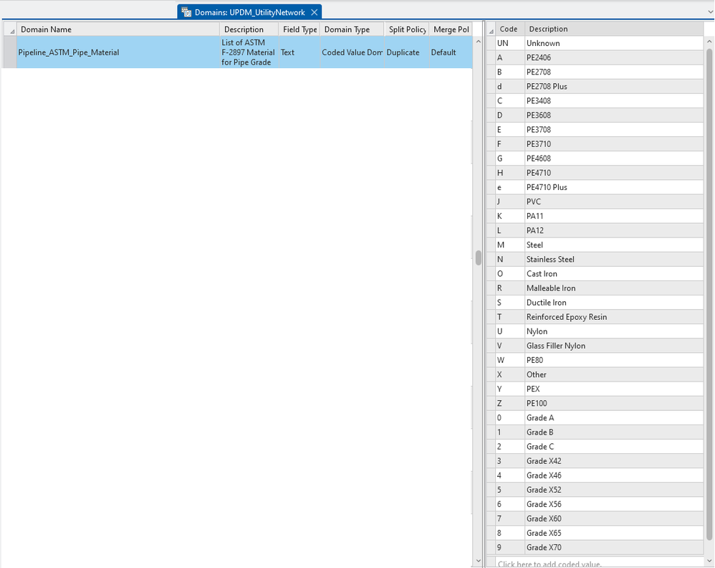This screenshot has height=568, width=715.
Task: Select code cell W for PE80
Action: pos(510,360)
